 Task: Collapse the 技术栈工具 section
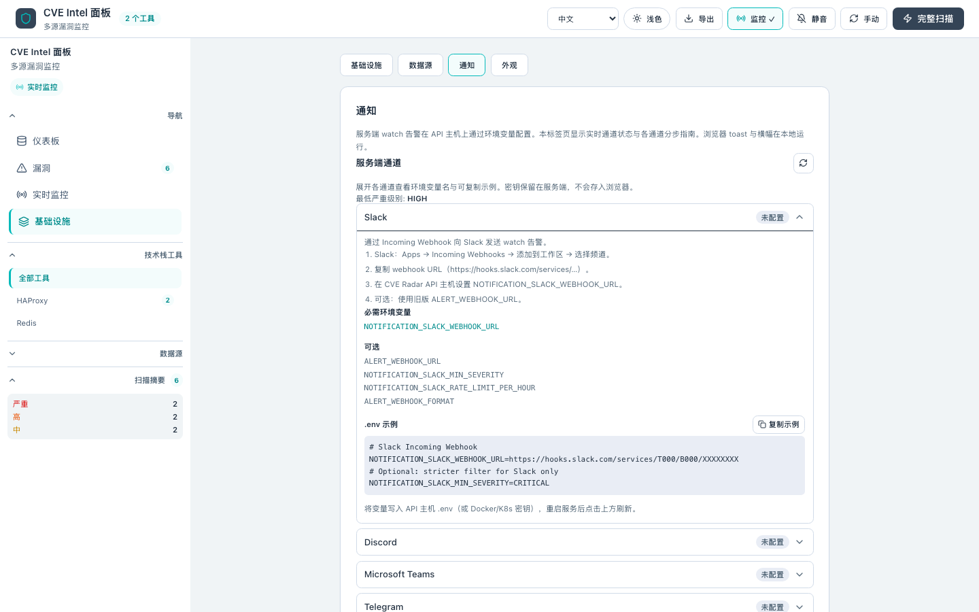(95, 255)
